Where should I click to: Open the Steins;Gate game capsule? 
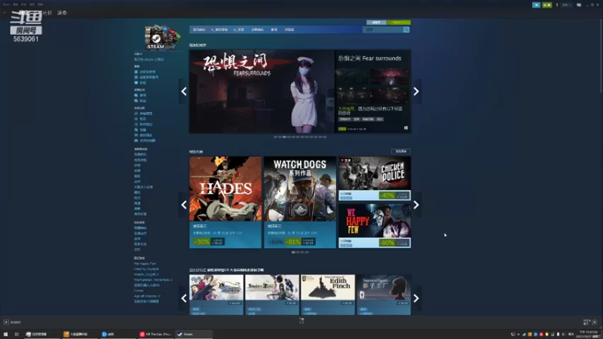[272, 295]
